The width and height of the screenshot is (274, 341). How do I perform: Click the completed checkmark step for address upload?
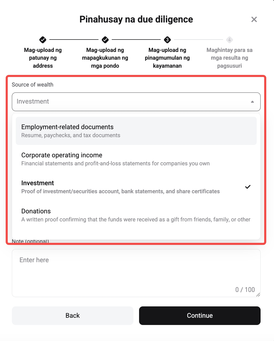click(x=43, y=40)
